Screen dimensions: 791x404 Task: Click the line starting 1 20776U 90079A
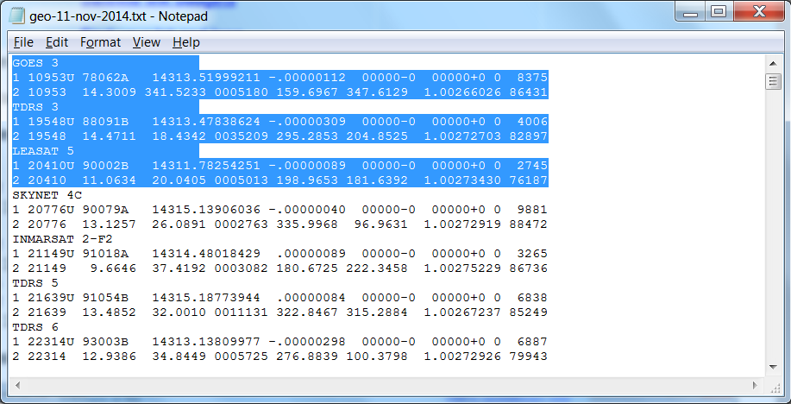280,210
